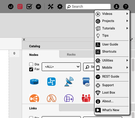Screen dimensions: 135x118
Task: Open What's New entry
Action: coord(112,110)
